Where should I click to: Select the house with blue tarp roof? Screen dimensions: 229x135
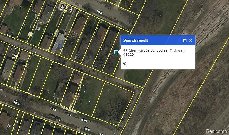tap(59, 43)
